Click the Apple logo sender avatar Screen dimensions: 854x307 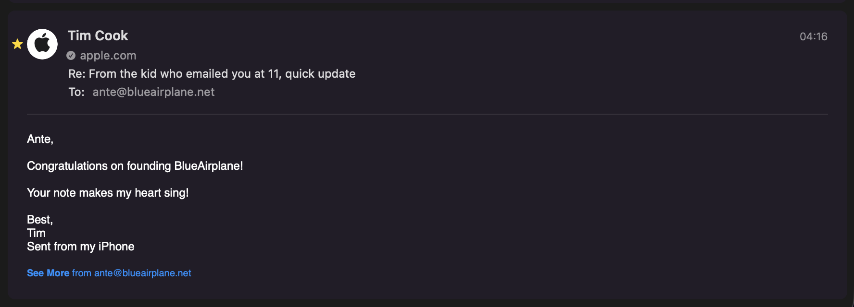(42, 44)
